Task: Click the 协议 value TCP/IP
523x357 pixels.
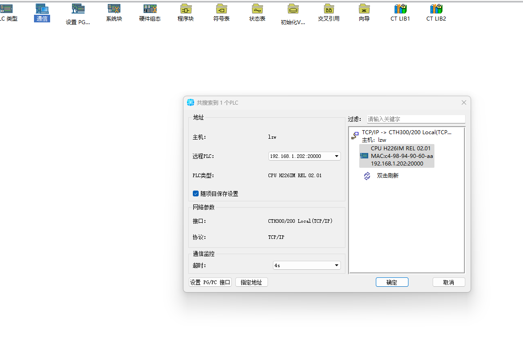Action: pyautogui.click(x=276, y=237)
